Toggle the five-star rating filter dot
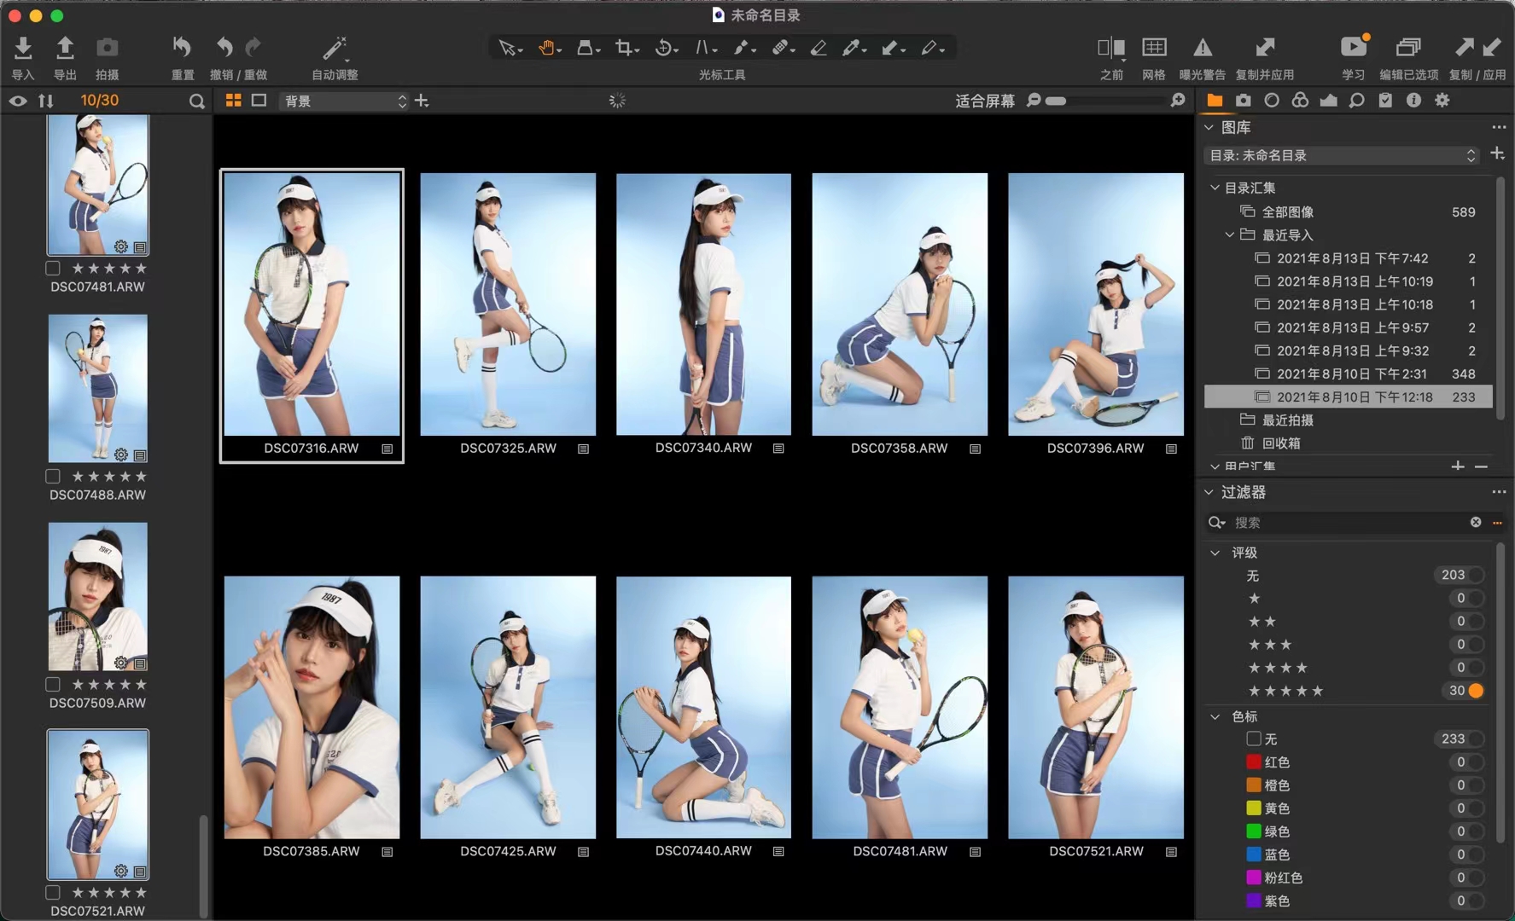Image resolution: width=1515 pixels, height=921 pixels. pyautogui.click(x=1475, y=691)
